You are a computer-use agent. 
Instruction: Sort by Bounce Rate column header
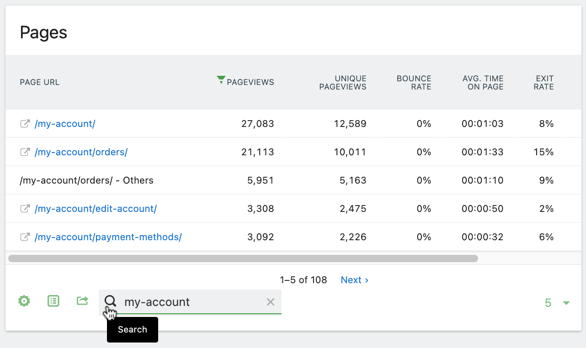(x=414, y=82)
